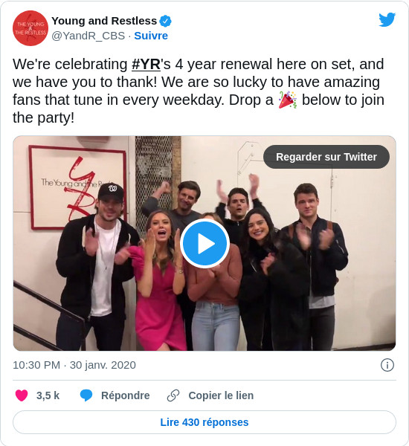
Task: Open the #YR hashtag link
Action: tap(146, 64)
